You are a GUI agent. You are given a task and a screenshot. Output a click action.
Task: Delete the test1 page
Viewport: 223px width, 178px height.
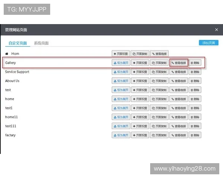[195, 108]
